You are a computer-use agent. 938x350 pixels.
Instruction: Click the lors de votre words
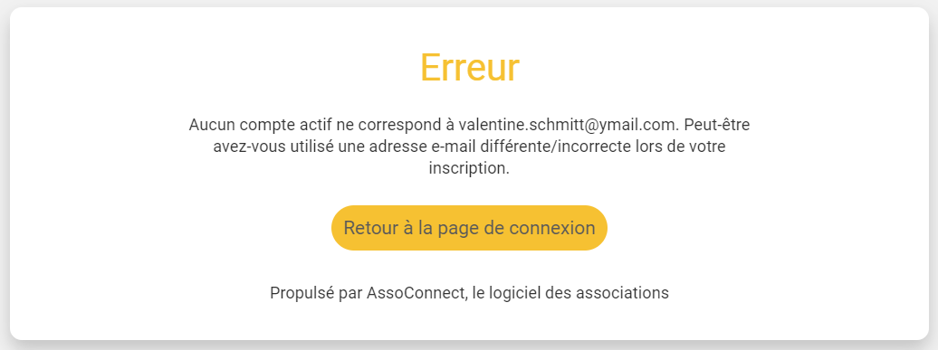click(684, 147)
